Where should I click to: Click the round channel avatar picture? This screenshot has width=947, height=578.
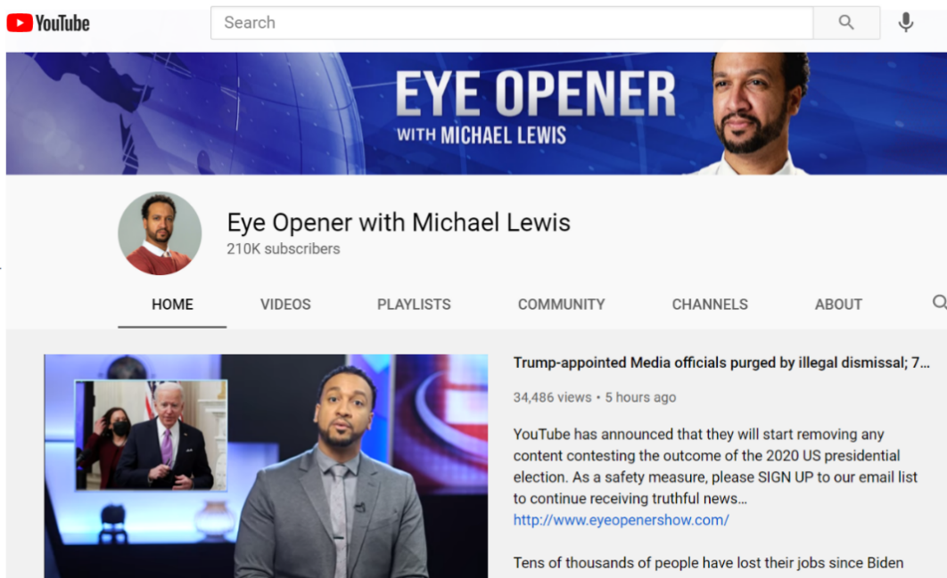(x=160, y=233)
